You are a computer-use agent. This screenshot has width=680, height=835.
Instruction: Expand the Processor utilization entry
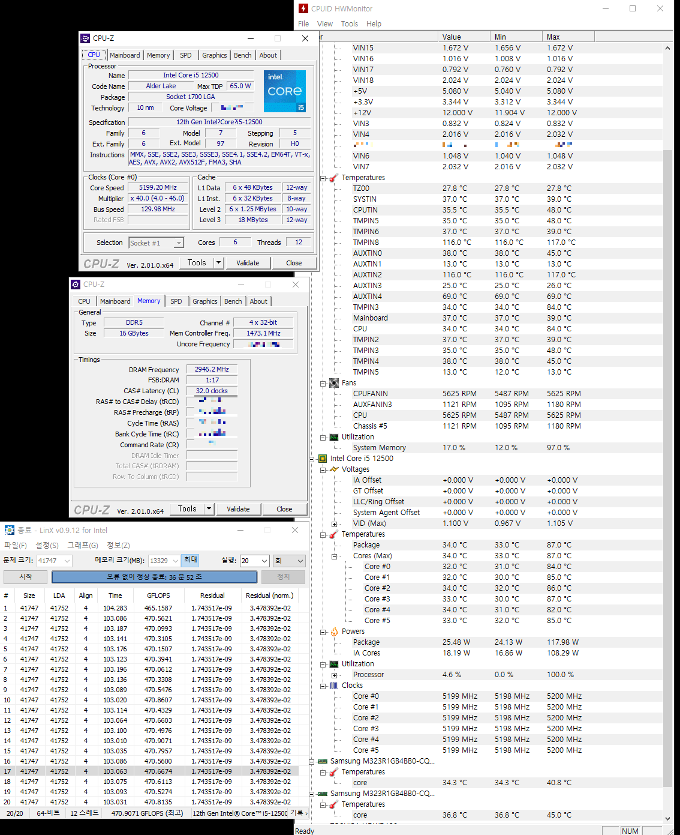pos(334,675)
